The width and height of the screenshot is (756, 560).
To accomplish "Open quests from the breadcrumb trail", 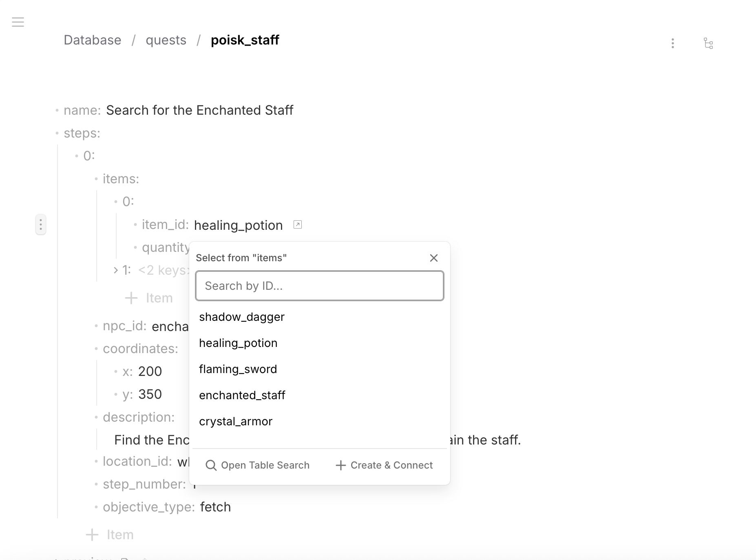I will [166, 40].
